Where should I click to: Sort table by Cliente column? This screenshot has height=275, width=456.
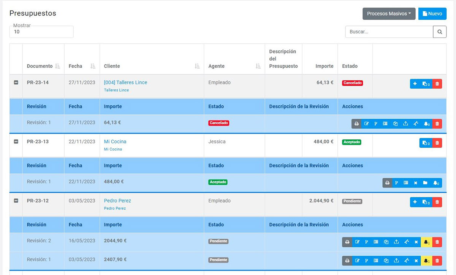[x=197, y=66]
